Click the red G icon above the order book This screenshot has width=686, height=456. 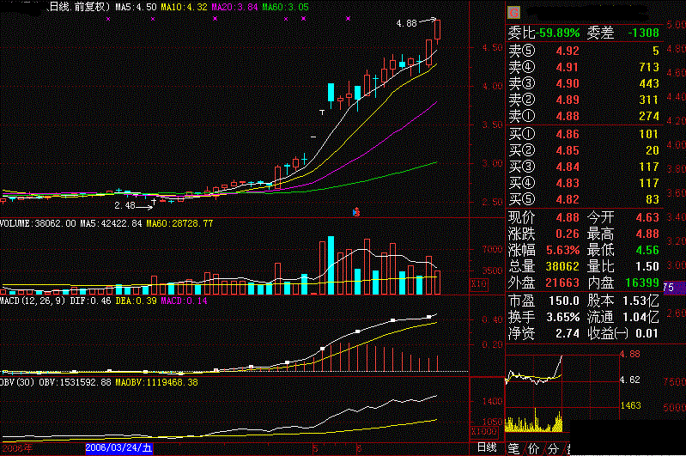coord(513,12)
